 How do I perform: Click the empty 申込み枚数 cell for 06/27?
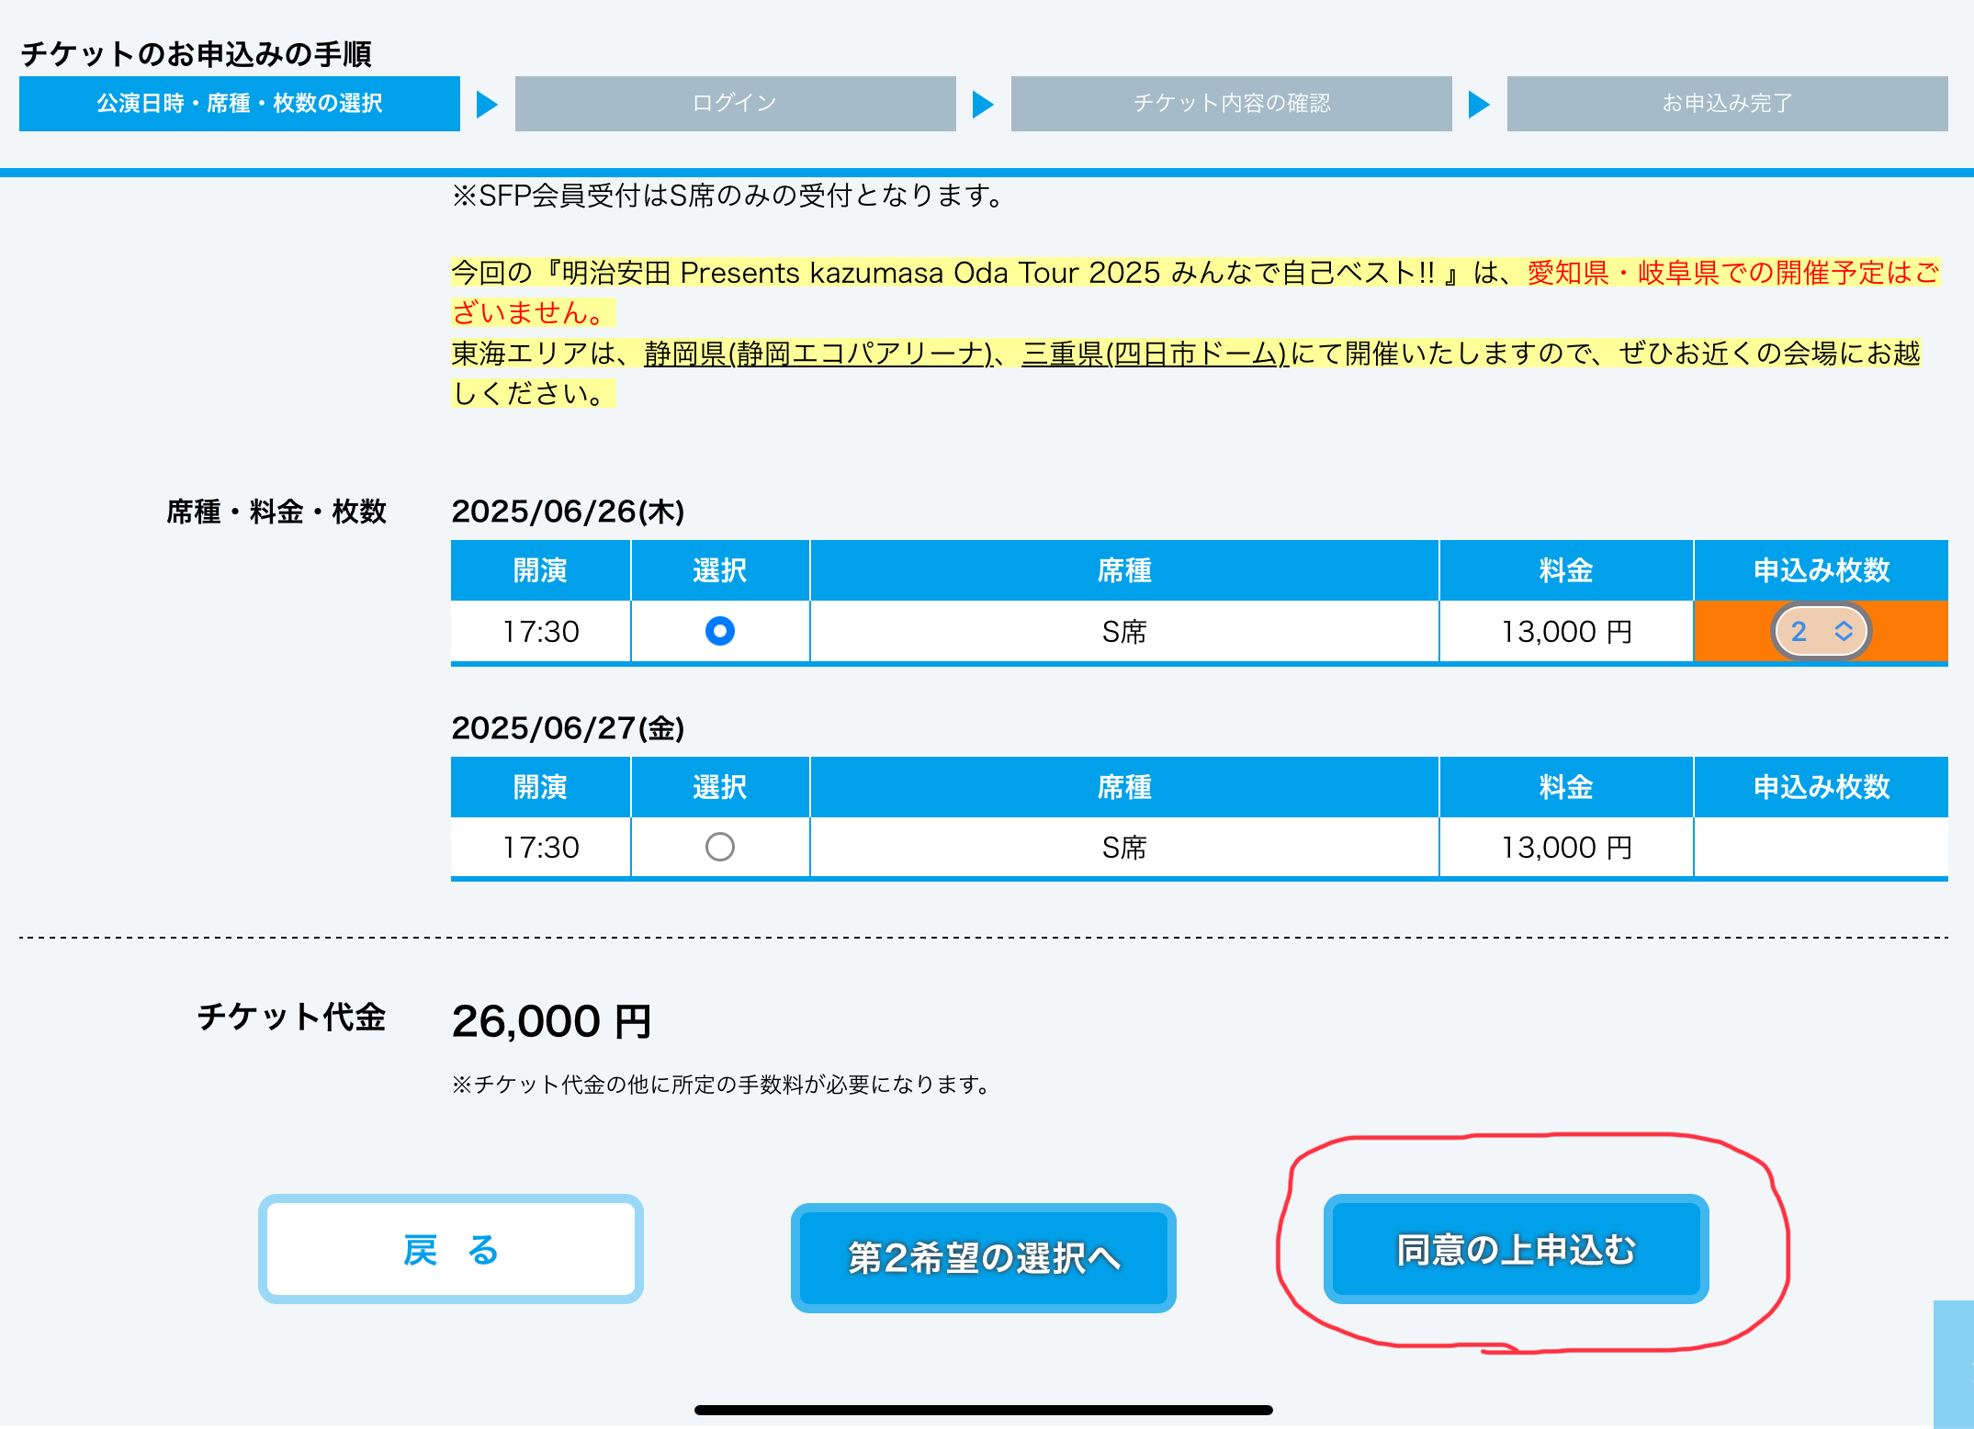point(1821,847)
